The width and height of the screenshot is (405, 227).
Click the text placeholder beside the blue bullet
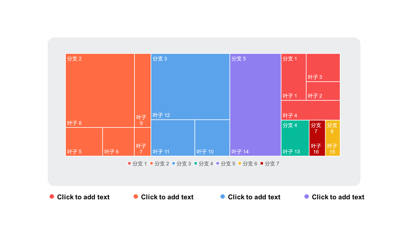[254, 197]
